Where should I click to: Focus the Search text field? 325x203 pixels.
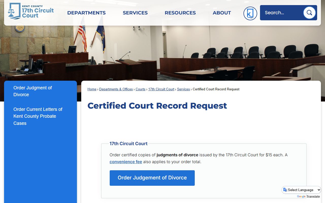282,13
